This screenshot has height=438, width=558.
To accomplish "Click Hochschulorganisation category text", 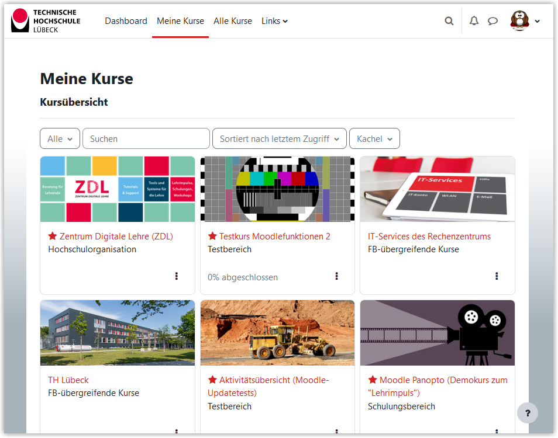I will tap(92, 249).
